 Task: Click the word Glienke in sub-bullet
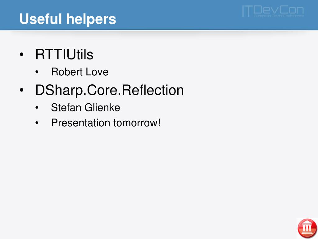point(102,107)
